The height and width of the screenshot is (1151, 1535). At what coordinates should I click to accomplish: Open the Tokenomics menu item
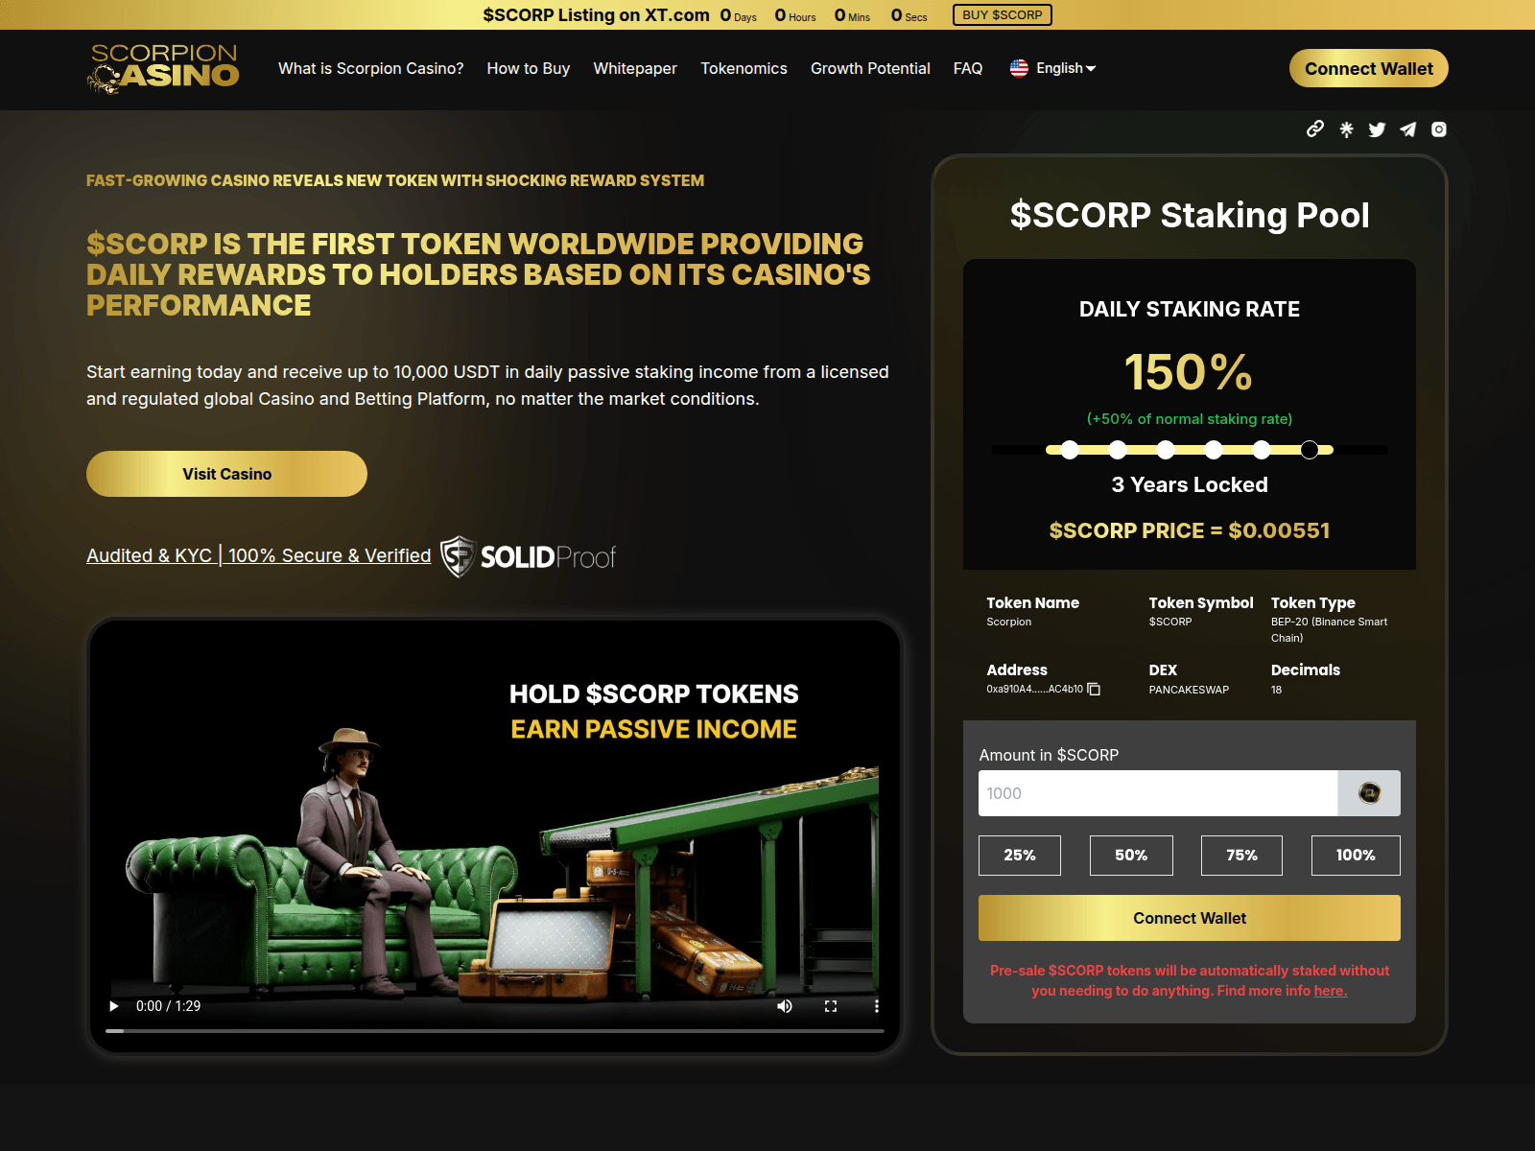tap(744, 68)
